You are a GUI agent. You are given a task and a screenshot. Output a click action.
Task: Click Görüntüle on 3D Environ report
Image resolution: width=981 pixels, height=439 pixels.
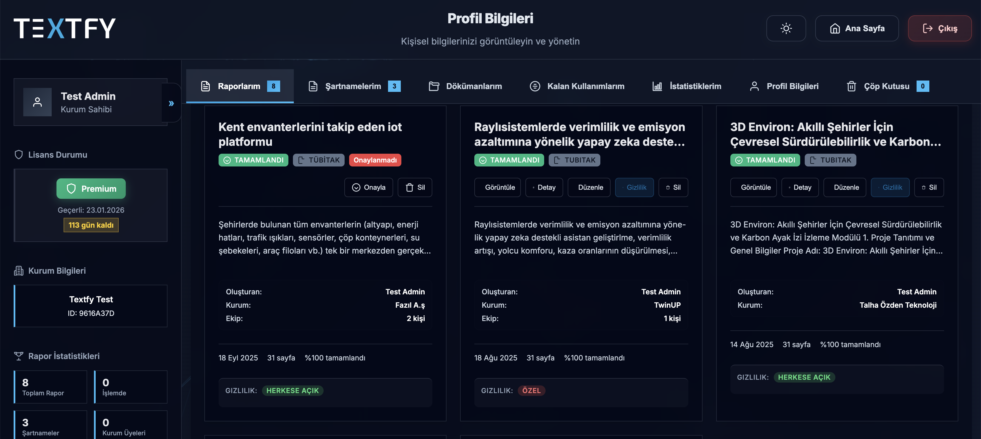tap(753, 187)
